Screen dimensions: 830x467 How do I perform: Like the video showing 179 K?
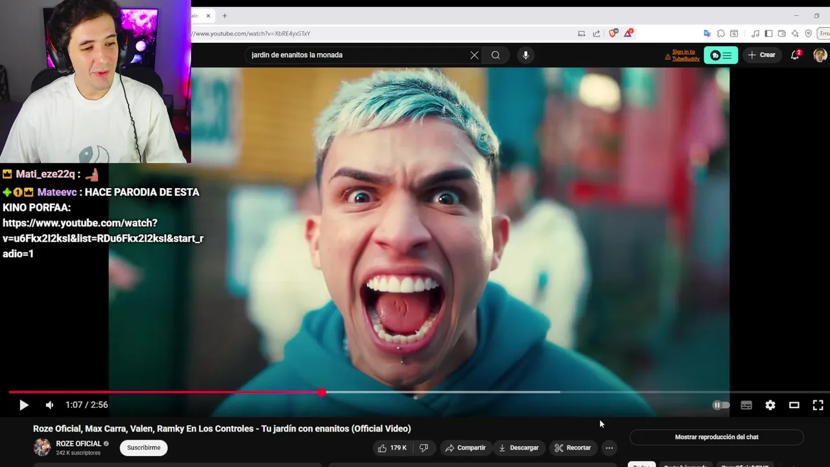392,448
